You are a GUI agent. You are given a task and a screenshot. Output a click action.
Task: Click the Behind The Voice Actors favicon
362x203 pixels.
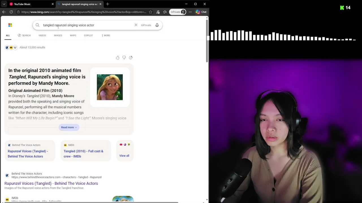click(7, 175)
